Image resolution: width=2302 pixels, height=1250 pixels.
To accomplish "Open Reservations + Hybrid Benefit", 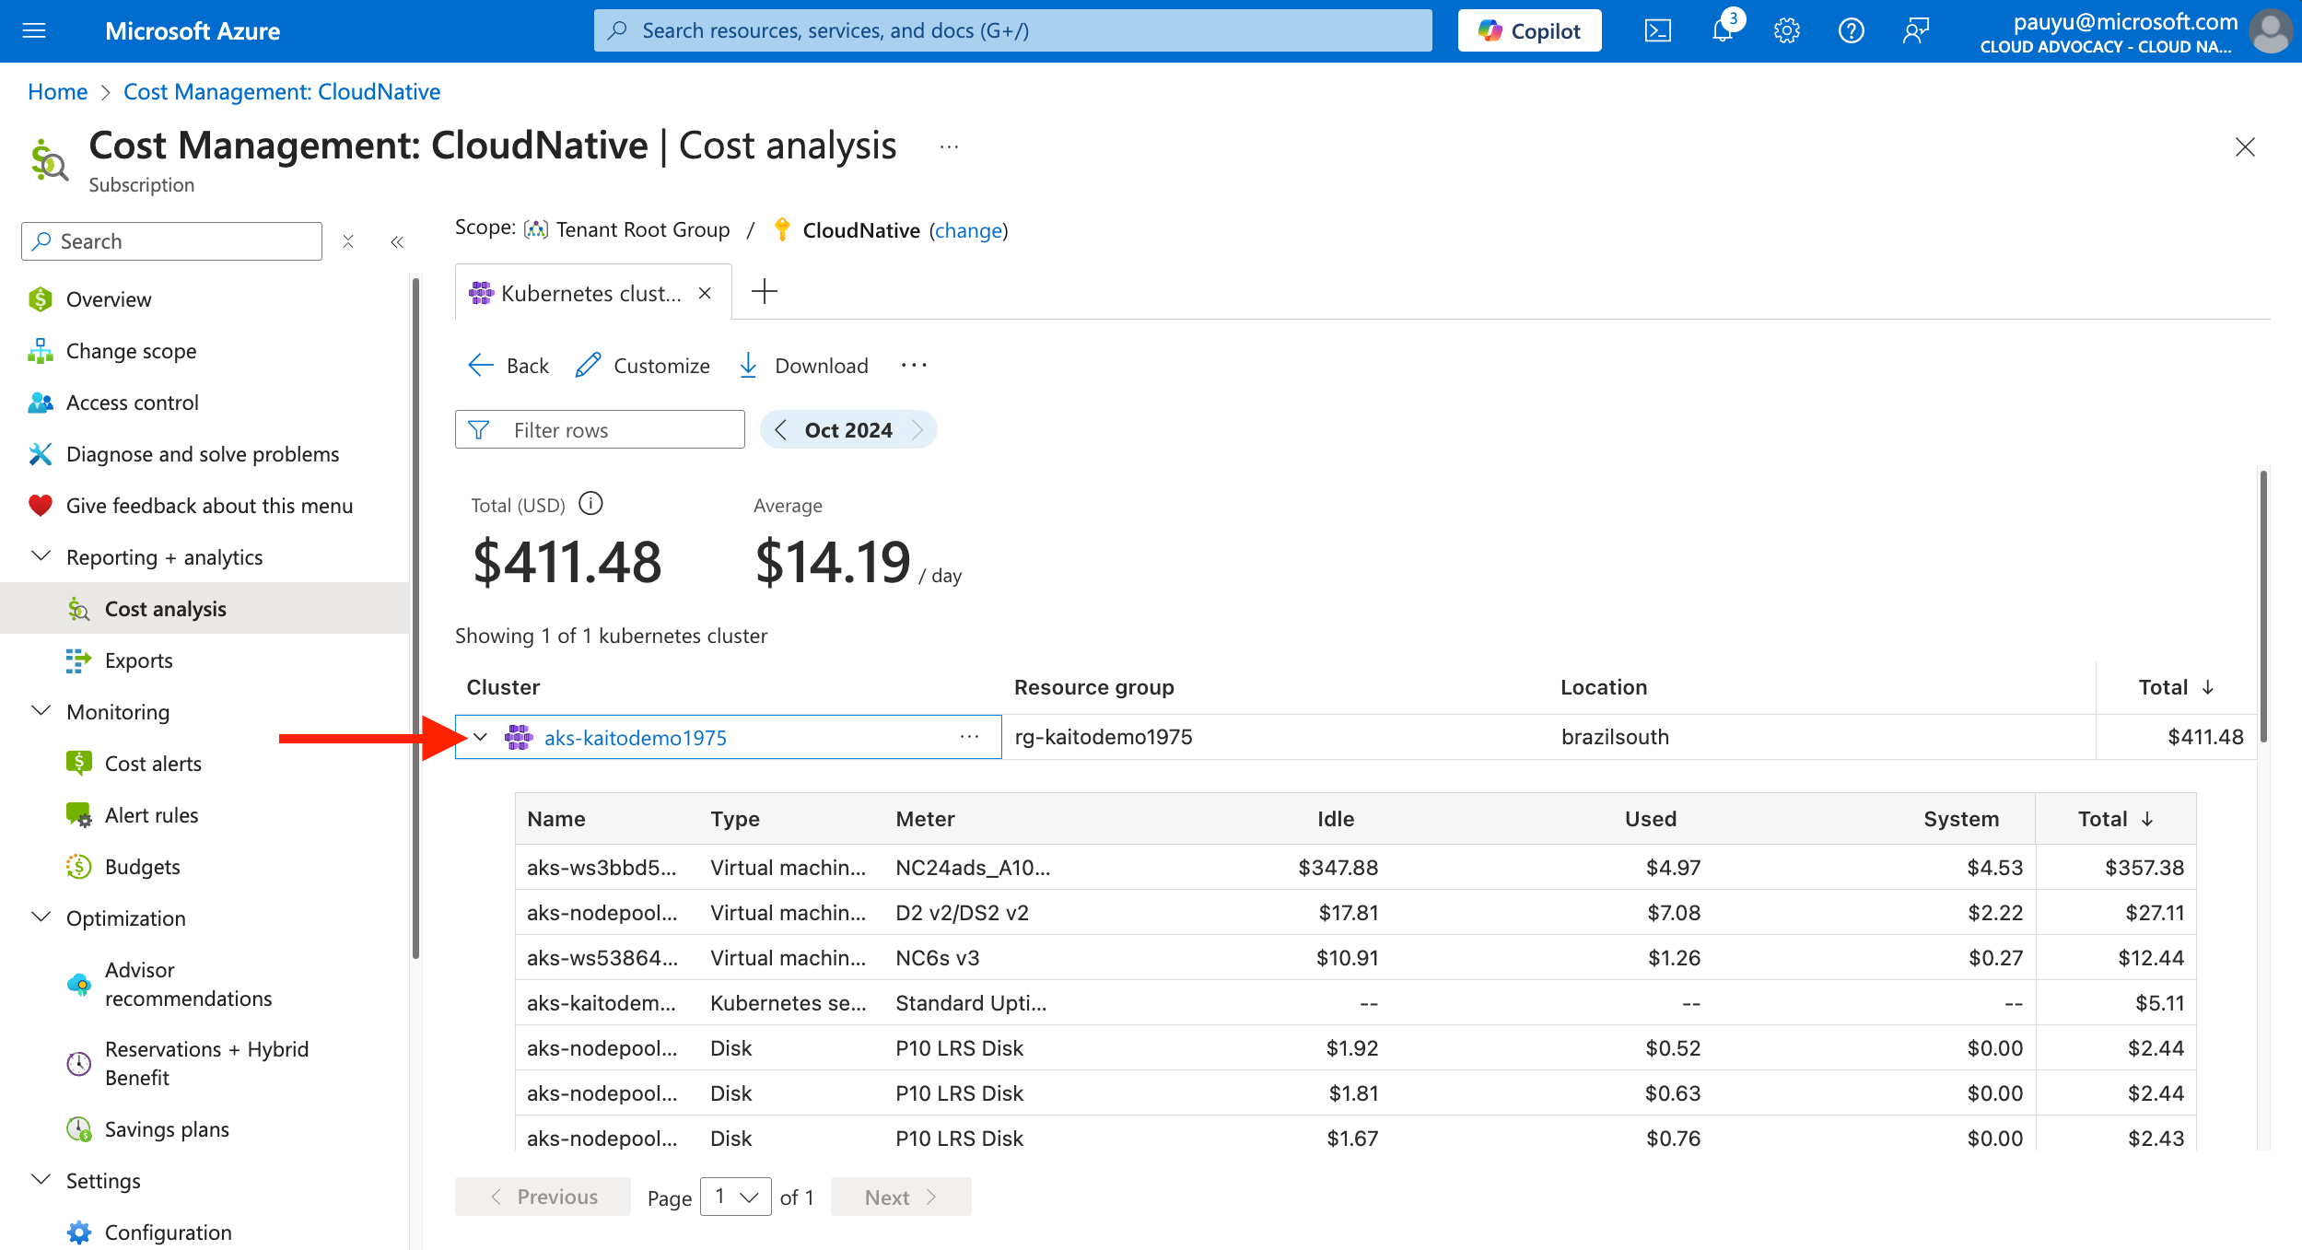I will (204, 1063).
